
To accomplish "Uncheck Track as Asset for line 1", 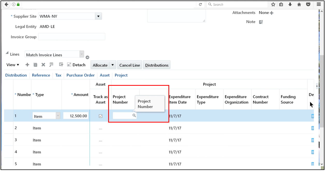I will tap(100, 116).
